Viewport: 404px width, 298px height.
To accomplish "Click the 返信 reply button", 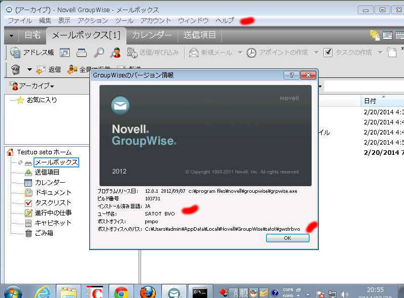I will point(49,70).
